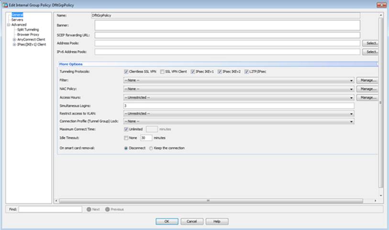Open Split Tunneling settings
Screen dimensions: 389x230
(x=28, y=30)
